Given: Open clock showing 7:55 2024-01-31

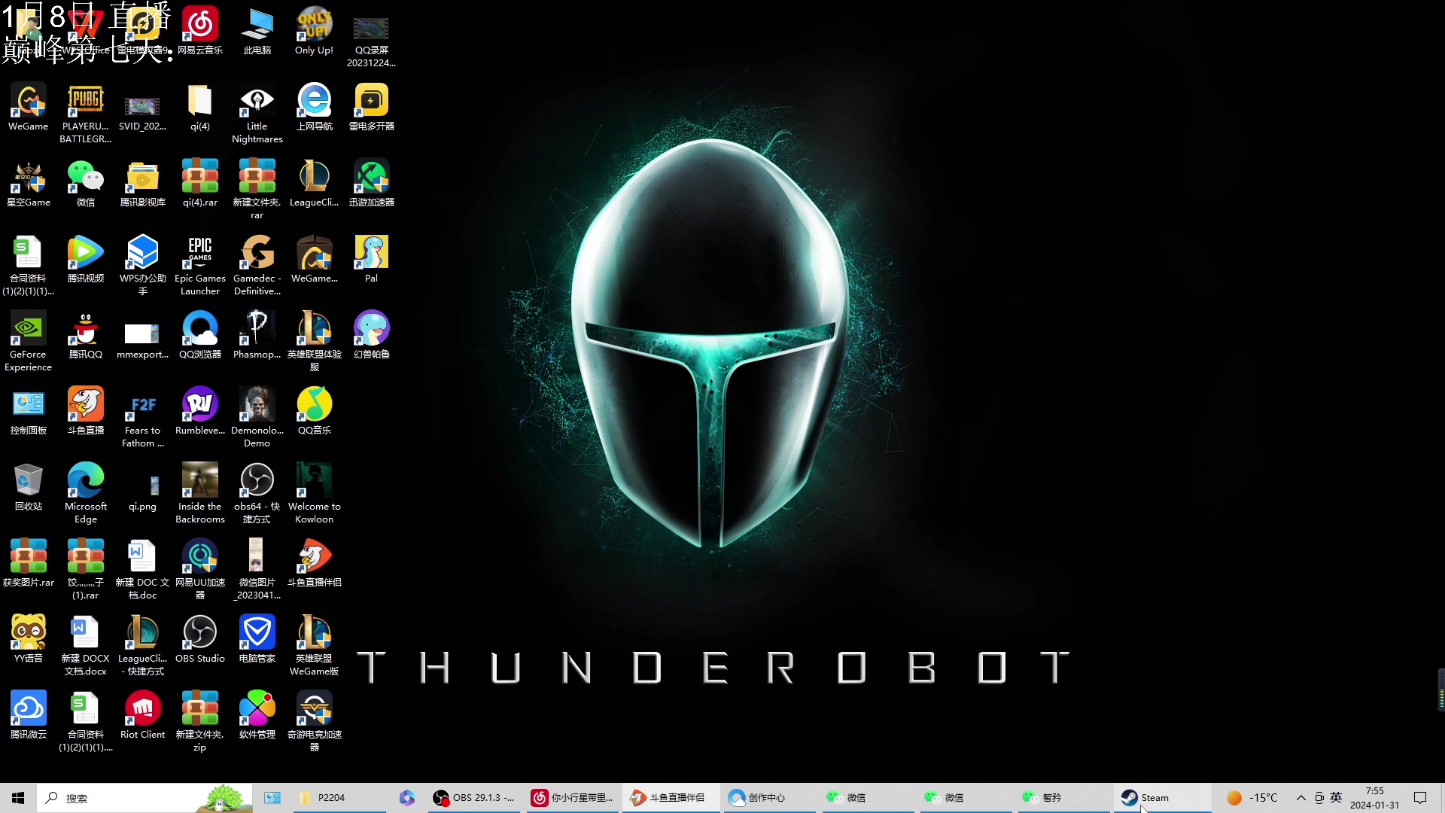Looking at the screenshot, I should point(1374,798).
